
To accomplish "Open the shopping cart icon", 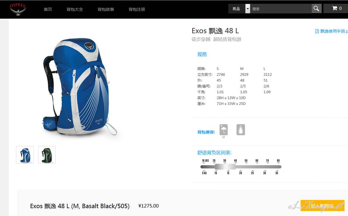I will pyautogui.click(x=335, y=8).
